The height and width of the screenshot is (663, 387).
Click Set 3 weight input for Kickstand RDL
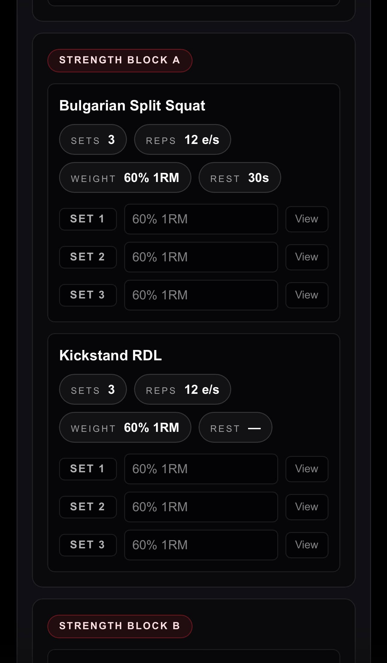coord(201,545)
